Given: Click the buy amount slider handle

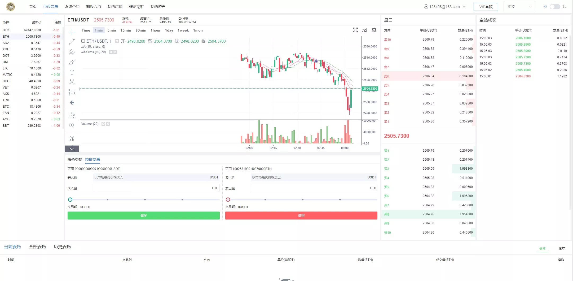Looking at the screenshot, I should (x=70, y=200).
